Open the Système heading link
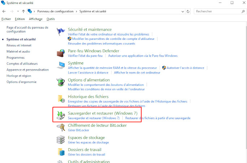The image size is (247, 163). click(x=76, y=63)
